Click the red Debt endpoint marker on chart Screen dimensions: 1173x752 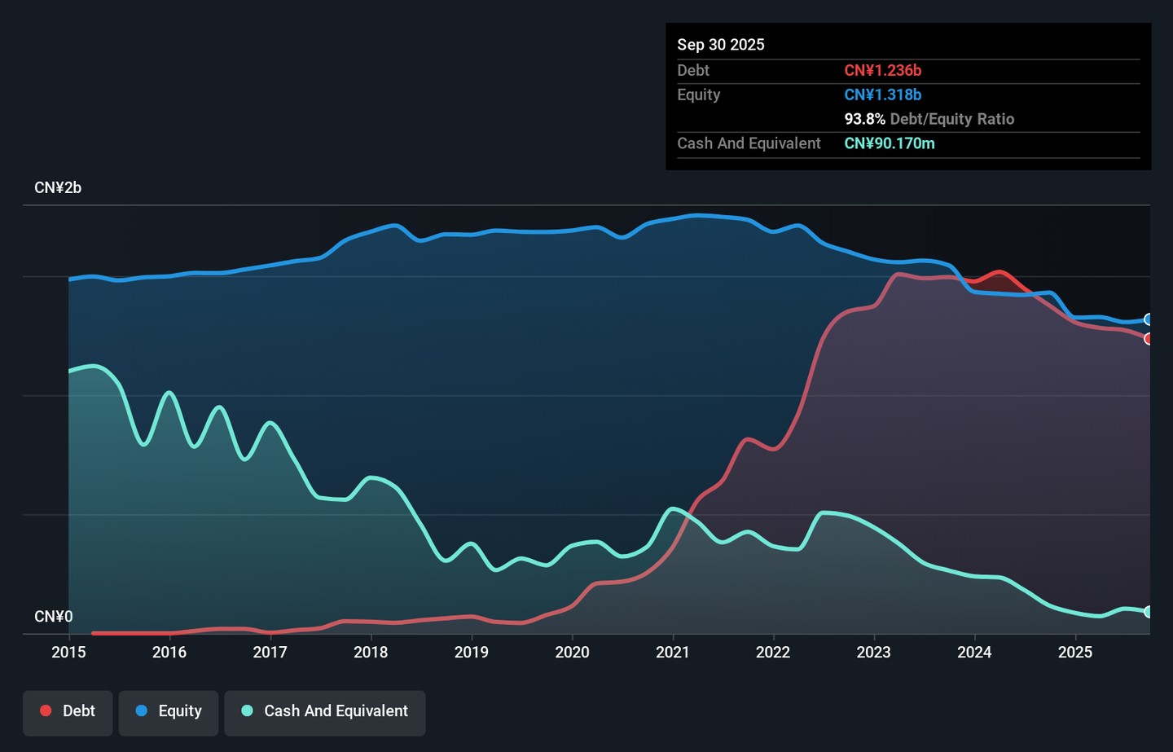click(x=1149, y=339)
